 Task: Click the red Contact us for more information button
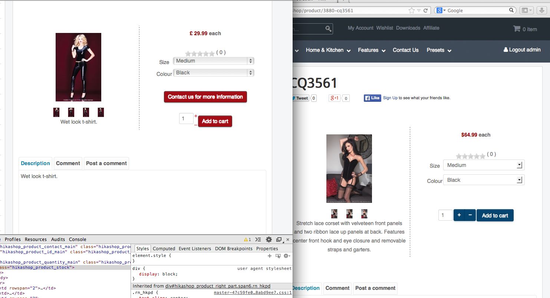(x=205, y=97)
